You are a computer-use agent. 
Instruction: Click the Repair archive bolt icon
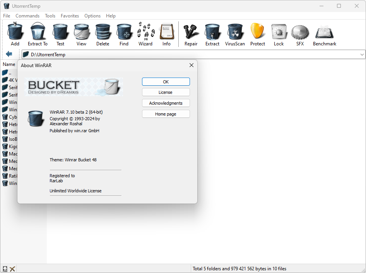coord(191,31)
